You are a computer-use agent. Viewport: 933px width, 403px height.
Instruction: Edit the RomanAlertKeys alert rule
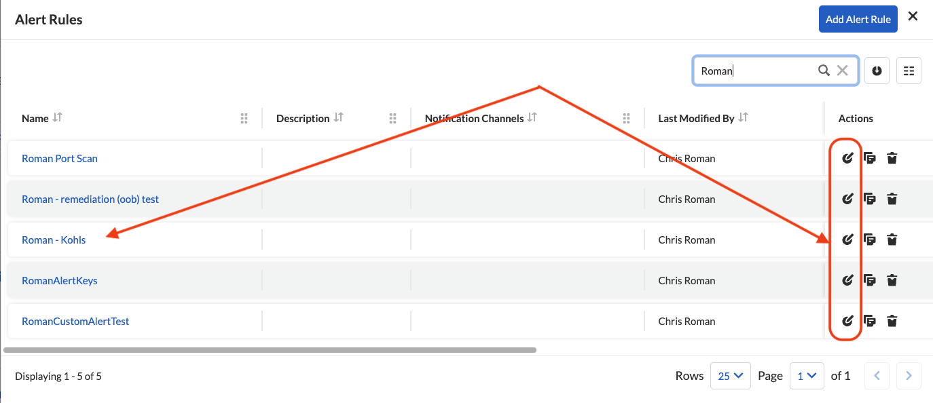pyautogui.click(x=847, y=281)
